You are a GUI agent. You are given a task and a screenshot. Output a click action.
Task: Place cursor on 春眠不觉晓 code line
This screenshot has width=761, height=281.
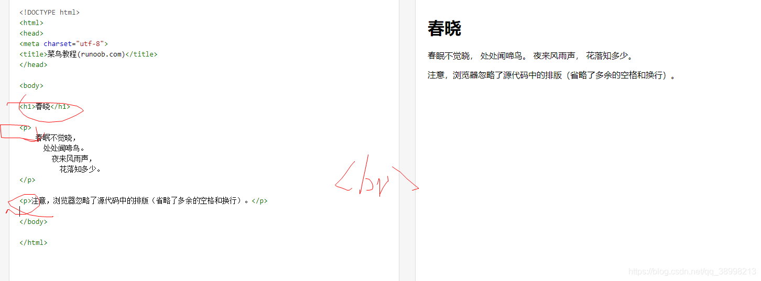coord(56,138)
